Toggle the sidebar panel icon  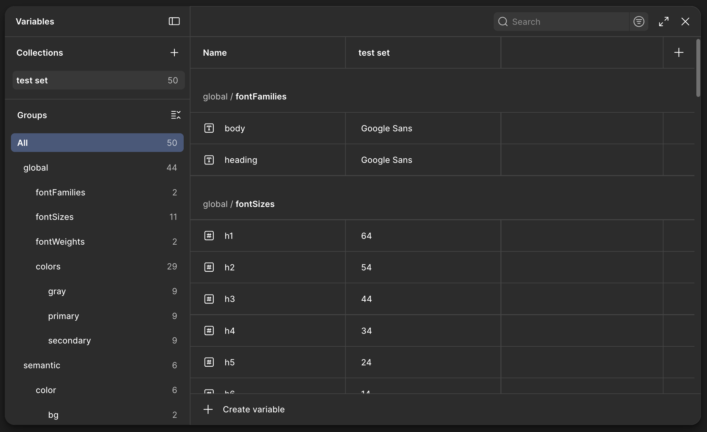click(174, 21)
